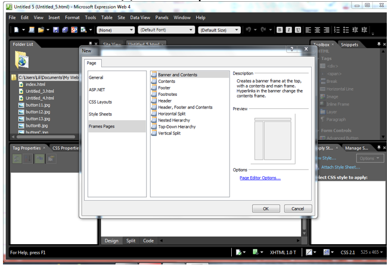Expand the Open folder dropdown arrow
The height and width of the screenshot is (265, 388).
(48, 30)
